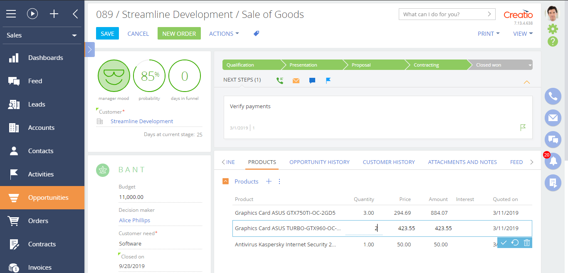Click the tag icon next to Actions

[x=257, y=33]
